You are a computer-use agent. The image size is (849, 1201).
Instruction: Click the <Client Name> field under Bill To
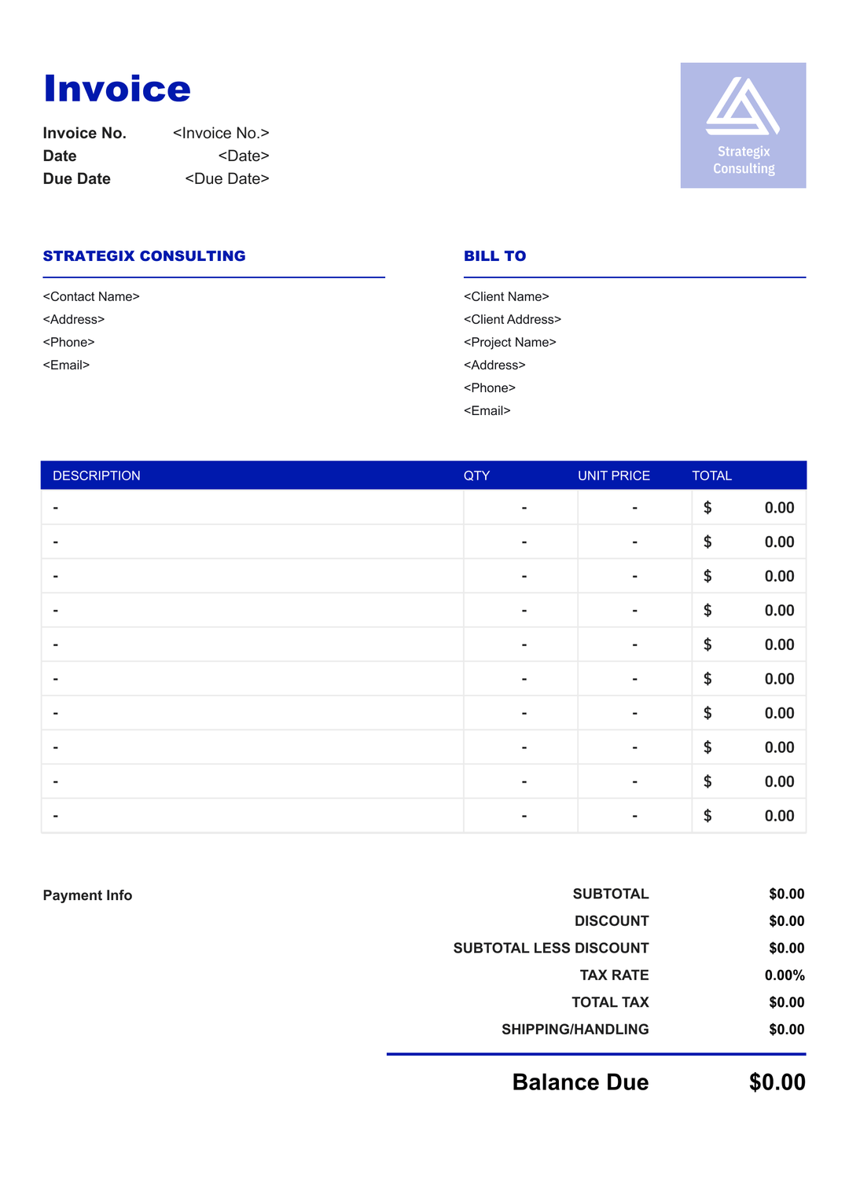click(x=506, y=297)
